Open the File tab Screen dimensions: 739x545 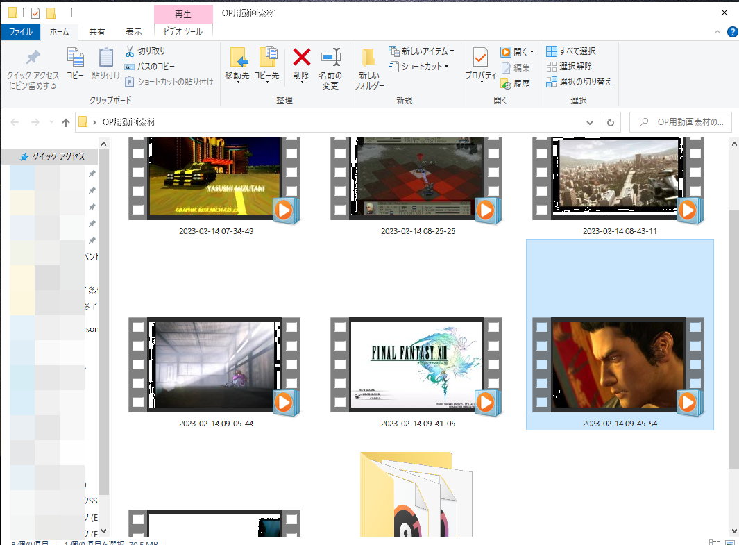[20, 31]
